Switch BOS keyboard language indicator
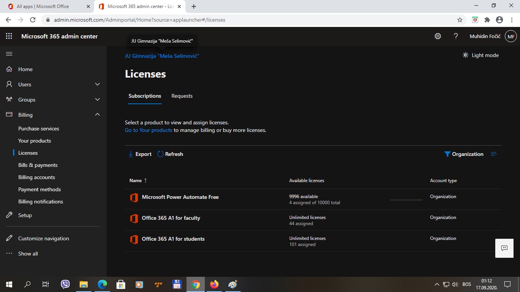The image size is (520, 292). (x=467, y=284)
